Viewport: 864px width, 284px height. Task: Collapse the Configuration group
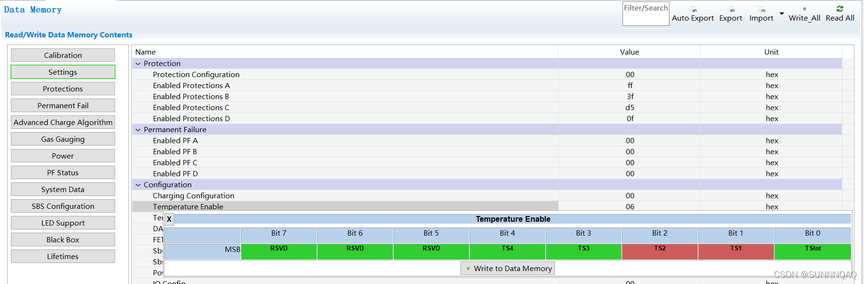[x=138, y=185]
